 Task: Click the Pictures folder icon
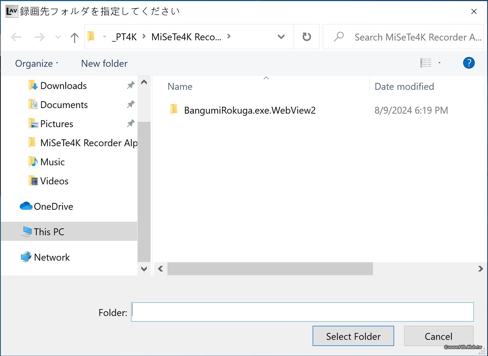pyautogui.click(x=33, y=123)
